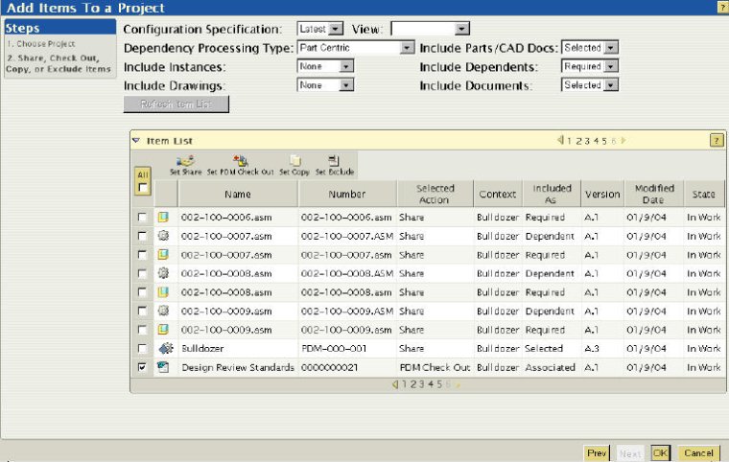Go to page 2 in top pager
This screenshot has width=729, height=462.
tap(578, 141)
